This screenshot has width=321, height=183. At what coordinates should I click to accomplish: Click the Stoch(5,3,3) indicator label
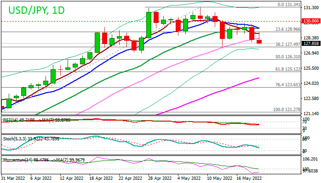[31, 139]
